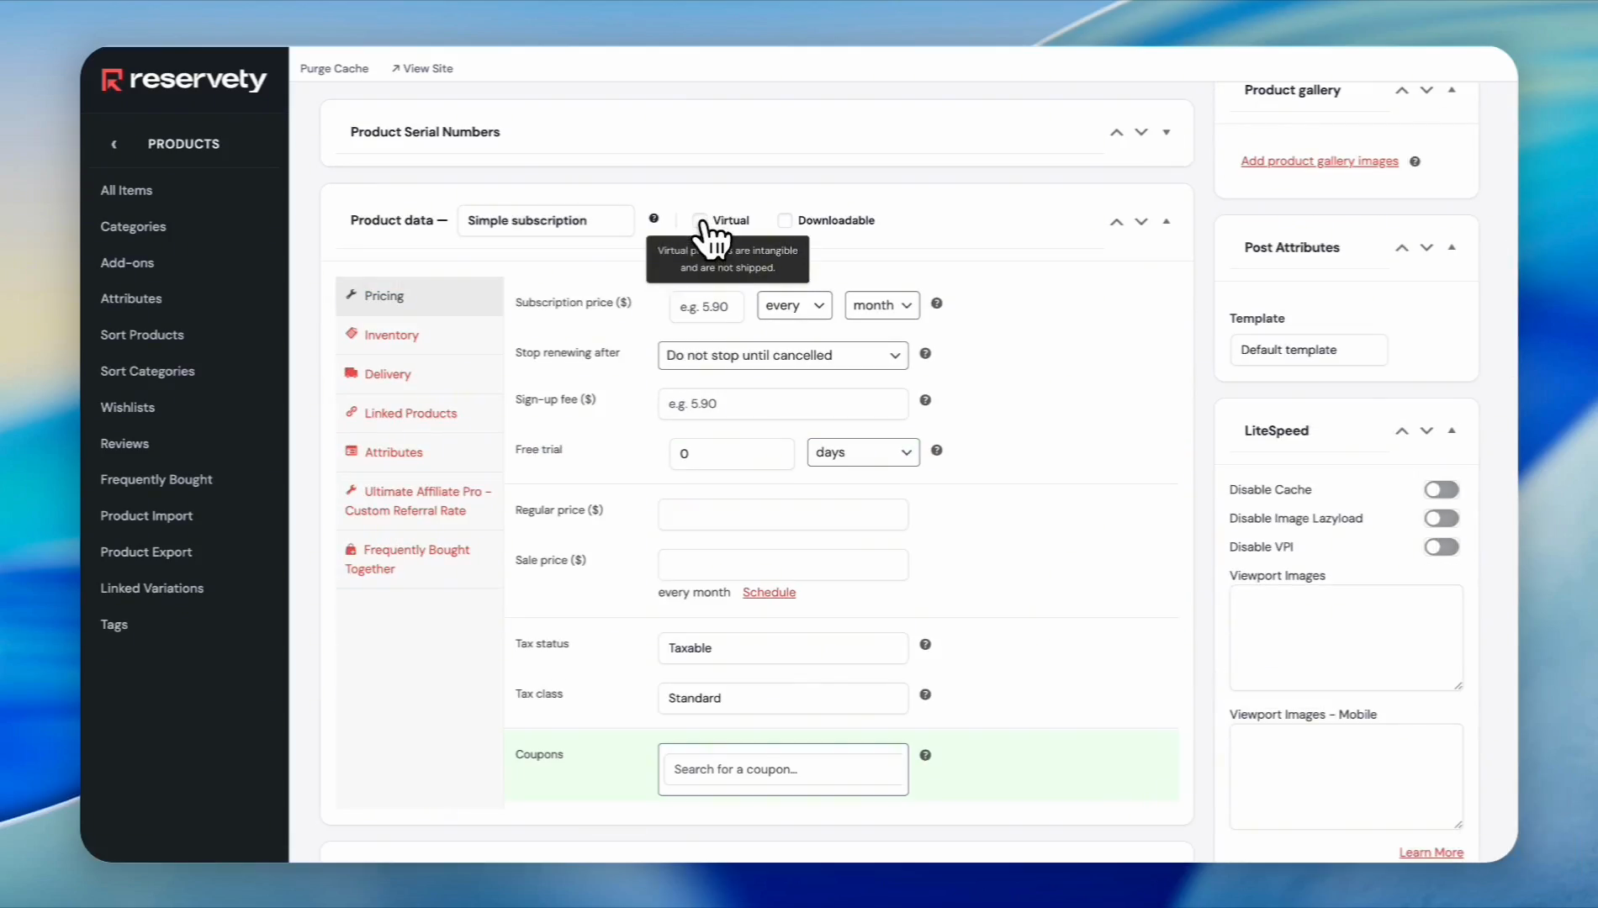Move Product Serial Numbers panel up arrow

(x=1116, y=132)
